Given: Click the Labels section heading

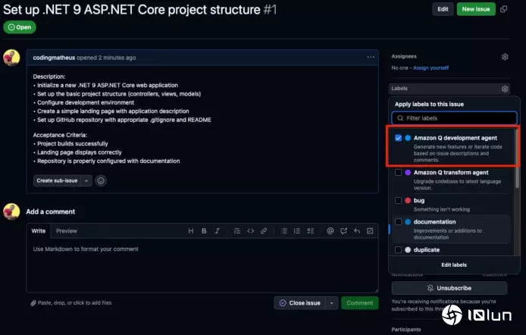Looking at the screenshot, I should (x=399, y=89).
